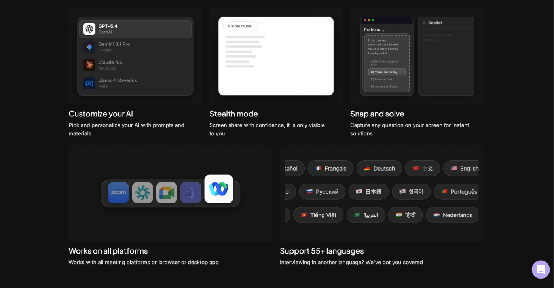554x288 pixels.
Task: Click the Português language pill
Action: (456, 191)
